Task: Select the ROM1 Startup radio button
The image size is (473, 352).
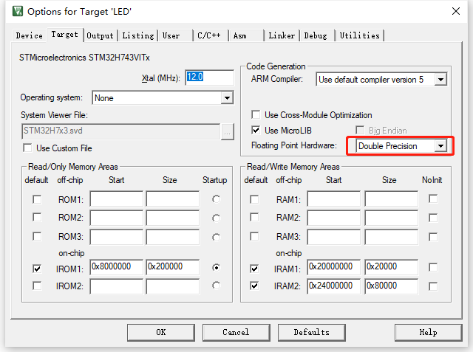Action: (216, 199)
